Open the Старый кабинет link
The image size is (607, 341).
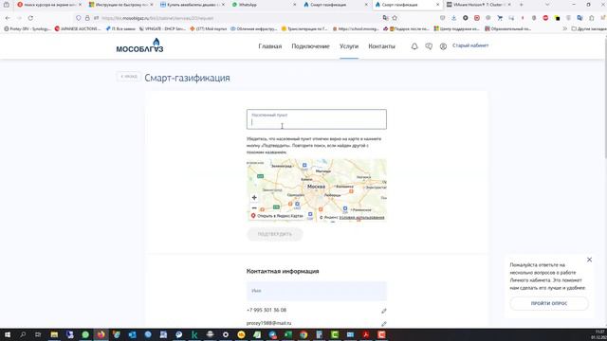coord(470,45)
